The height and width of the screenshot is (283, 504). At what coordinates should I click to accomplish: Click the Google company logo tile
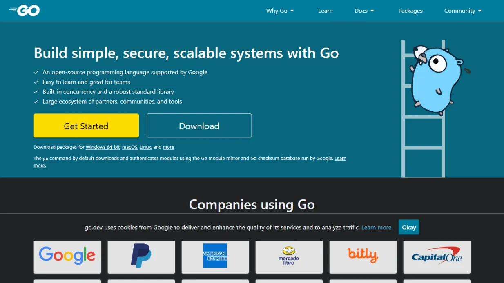coord(67,256)
